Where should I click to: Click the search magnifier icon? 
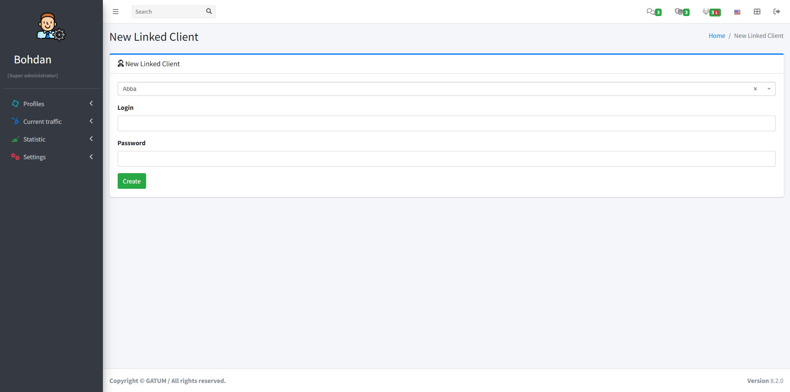[209, 12]
